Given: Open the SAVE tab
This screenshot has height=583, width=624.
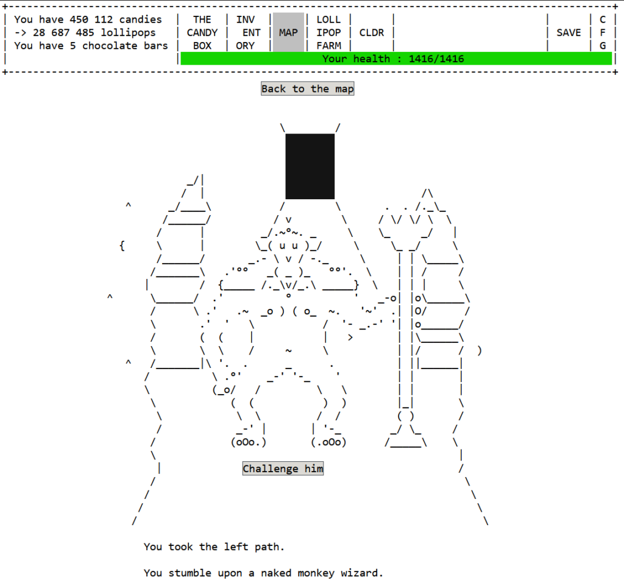Looking at the screenshot, I should tap(569, 32).
